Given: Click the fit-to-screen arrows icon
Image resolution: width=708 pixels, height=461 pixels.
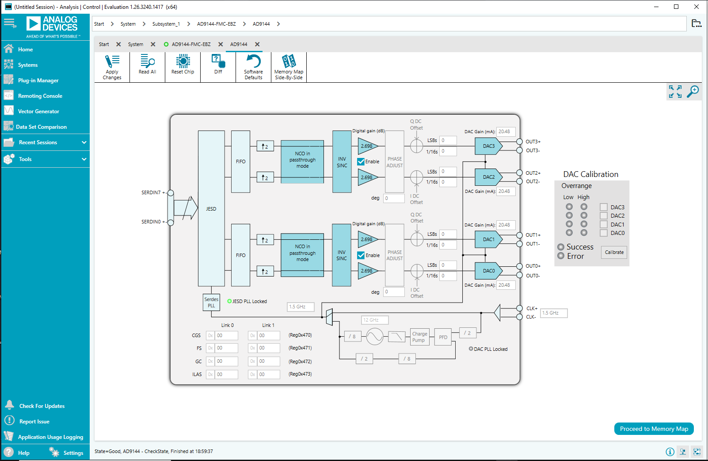Looking at the screenshot, I should [x=675, y=92].
